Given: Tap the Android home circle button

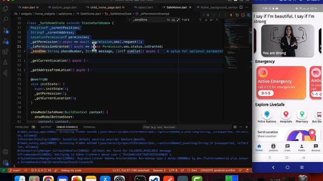Looking at the screenshot, I should pyautogui.click(x=287, y=167).
